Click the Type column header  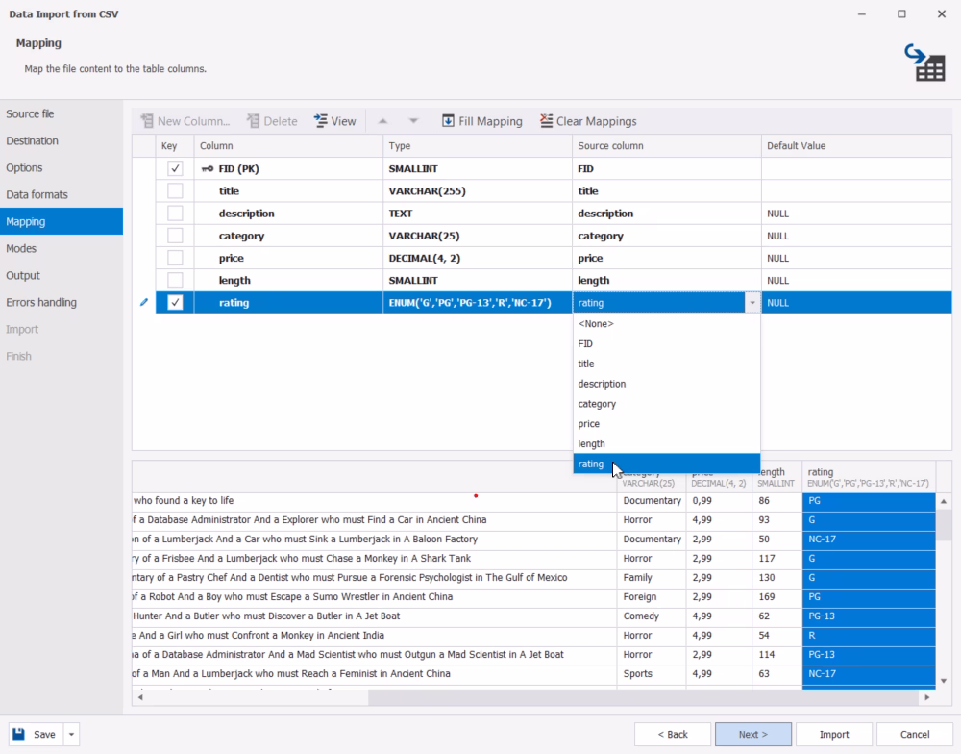pyautogui.click(x=478, y=145)
